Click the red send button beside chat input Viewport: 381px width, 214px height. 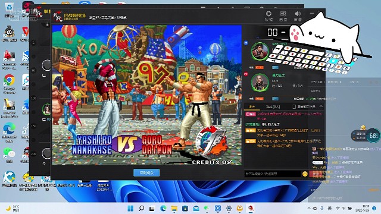click(x=316, y=174)
